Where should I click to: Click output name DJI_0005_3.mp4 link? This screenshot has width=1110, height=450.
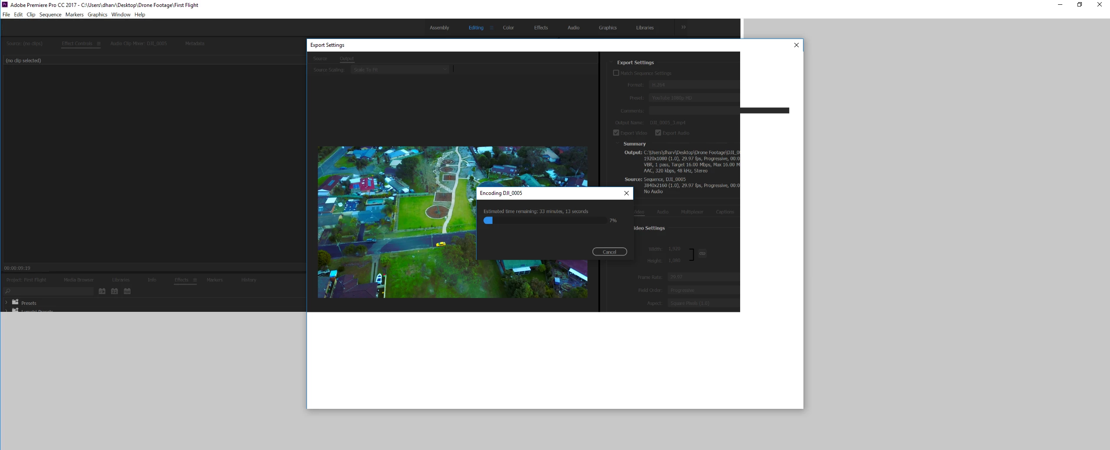pyautogui.click(x=667, y=123)
